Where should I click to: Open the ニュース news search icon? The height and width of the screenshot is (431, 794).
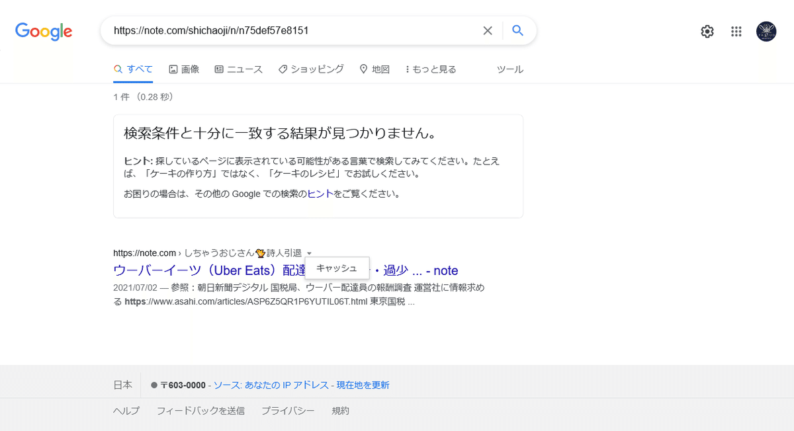coord(218,69)
